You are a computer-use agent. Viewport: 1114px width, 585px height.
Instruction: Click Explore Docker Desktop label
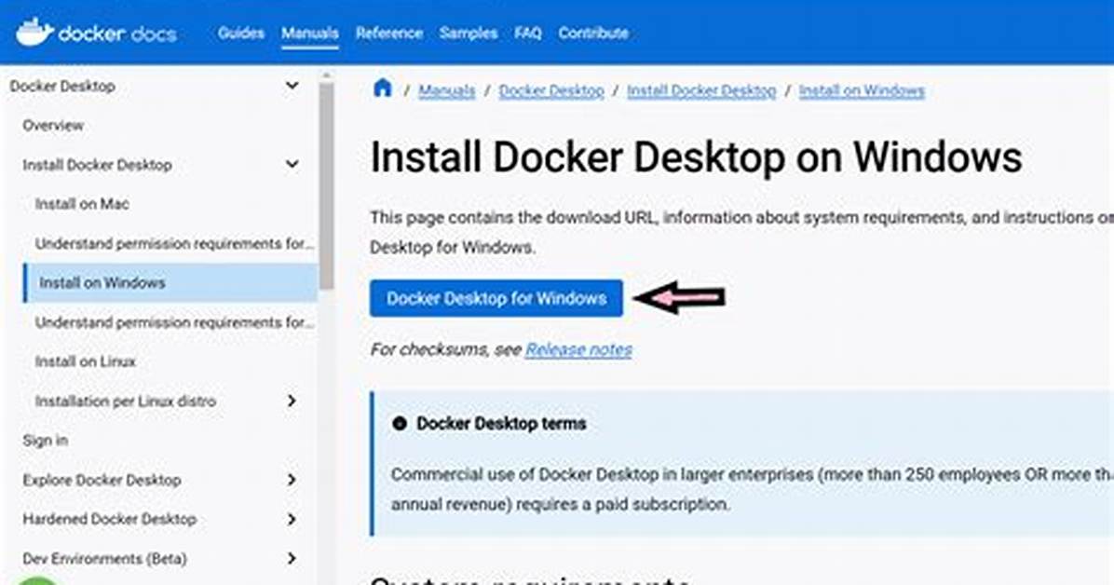(102, 480)
